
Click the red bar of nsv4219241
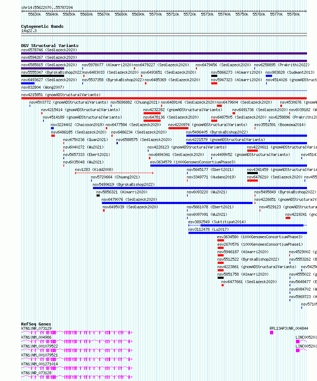point(288,218)
